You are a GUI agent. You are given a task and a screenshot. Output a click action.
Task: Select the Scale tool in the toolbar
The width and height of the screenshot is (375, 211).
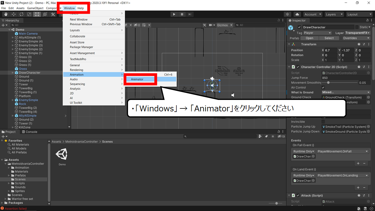29,14
